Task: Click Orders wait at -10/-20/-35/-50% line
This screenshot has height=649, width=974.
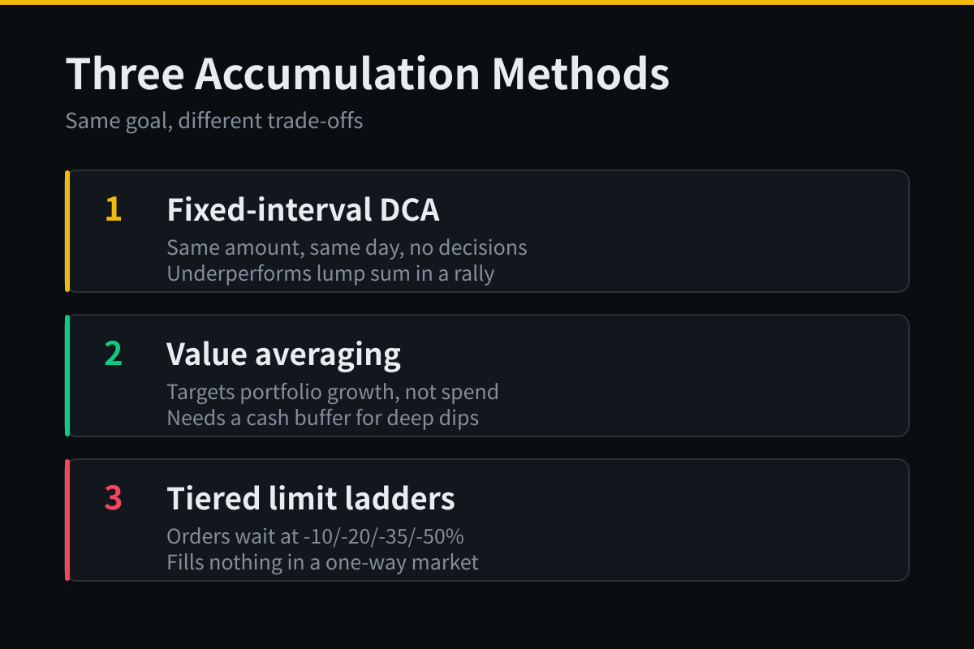Action: pos(315,536)
